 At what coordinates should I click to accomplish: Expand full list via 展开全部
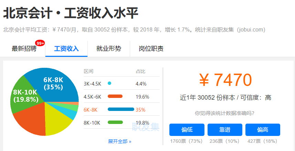click(119, 141)
